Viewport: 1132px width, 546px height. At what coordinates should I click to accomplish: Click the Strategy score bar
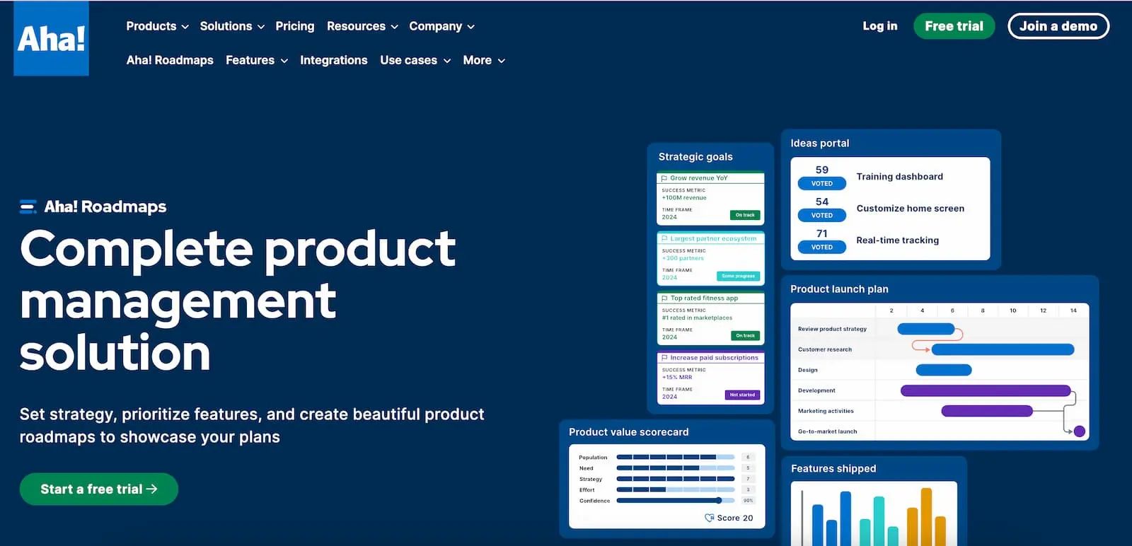[675, 479]
